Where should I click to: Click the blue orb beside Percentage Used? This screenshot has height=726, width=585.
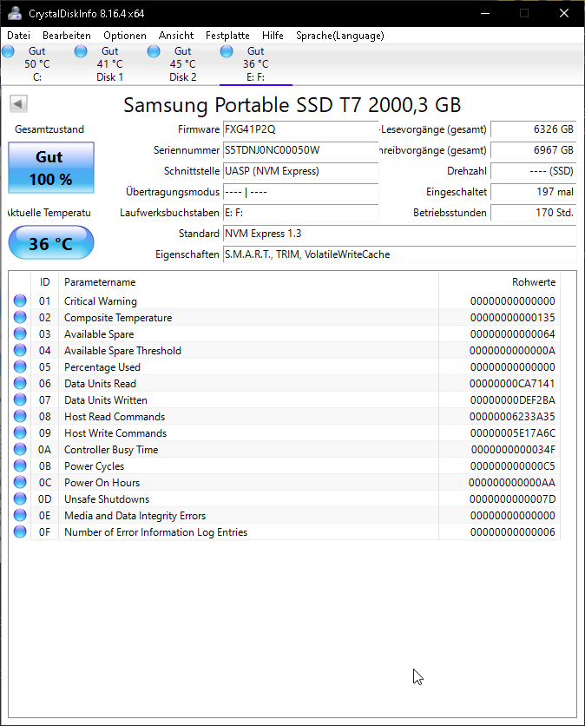[20, 366]
